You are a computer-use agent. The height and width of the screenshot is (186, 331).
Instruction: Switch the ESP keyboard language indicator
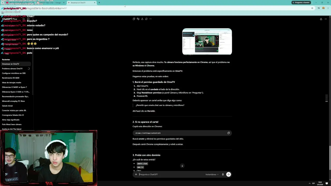coord(314,183)
